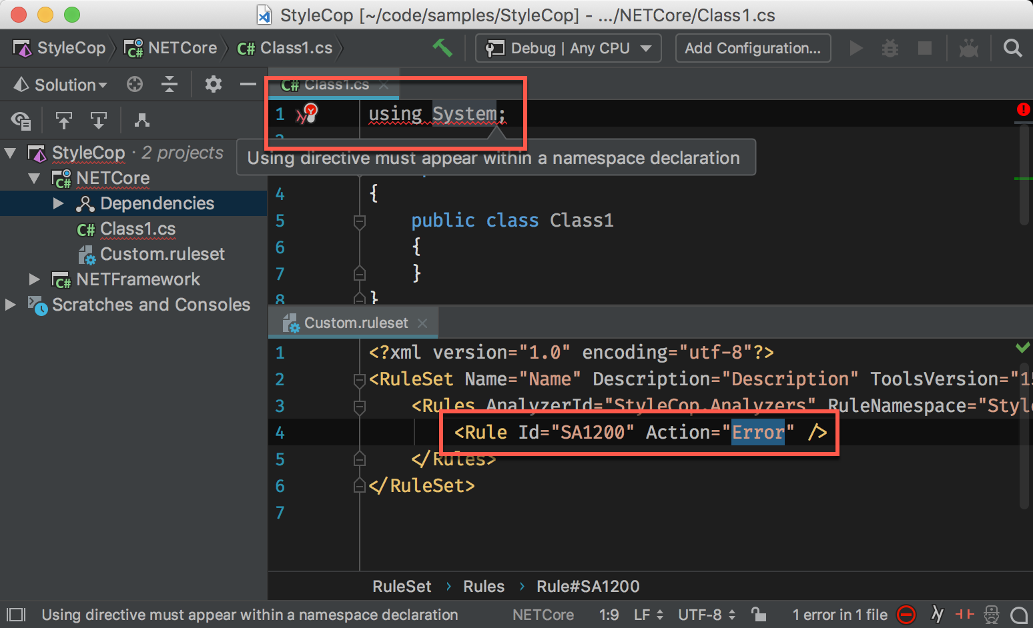Viewport: 1033px width, 628px height.
Task: Click the Class1.cs breadcrumb in navigation bar
Action: [x=285, y=48]
